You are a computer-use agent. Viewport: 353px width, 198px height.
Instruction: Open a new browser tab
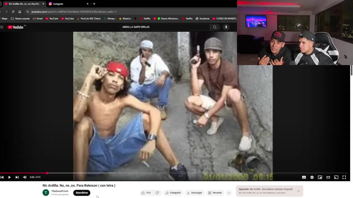point(94,4)
